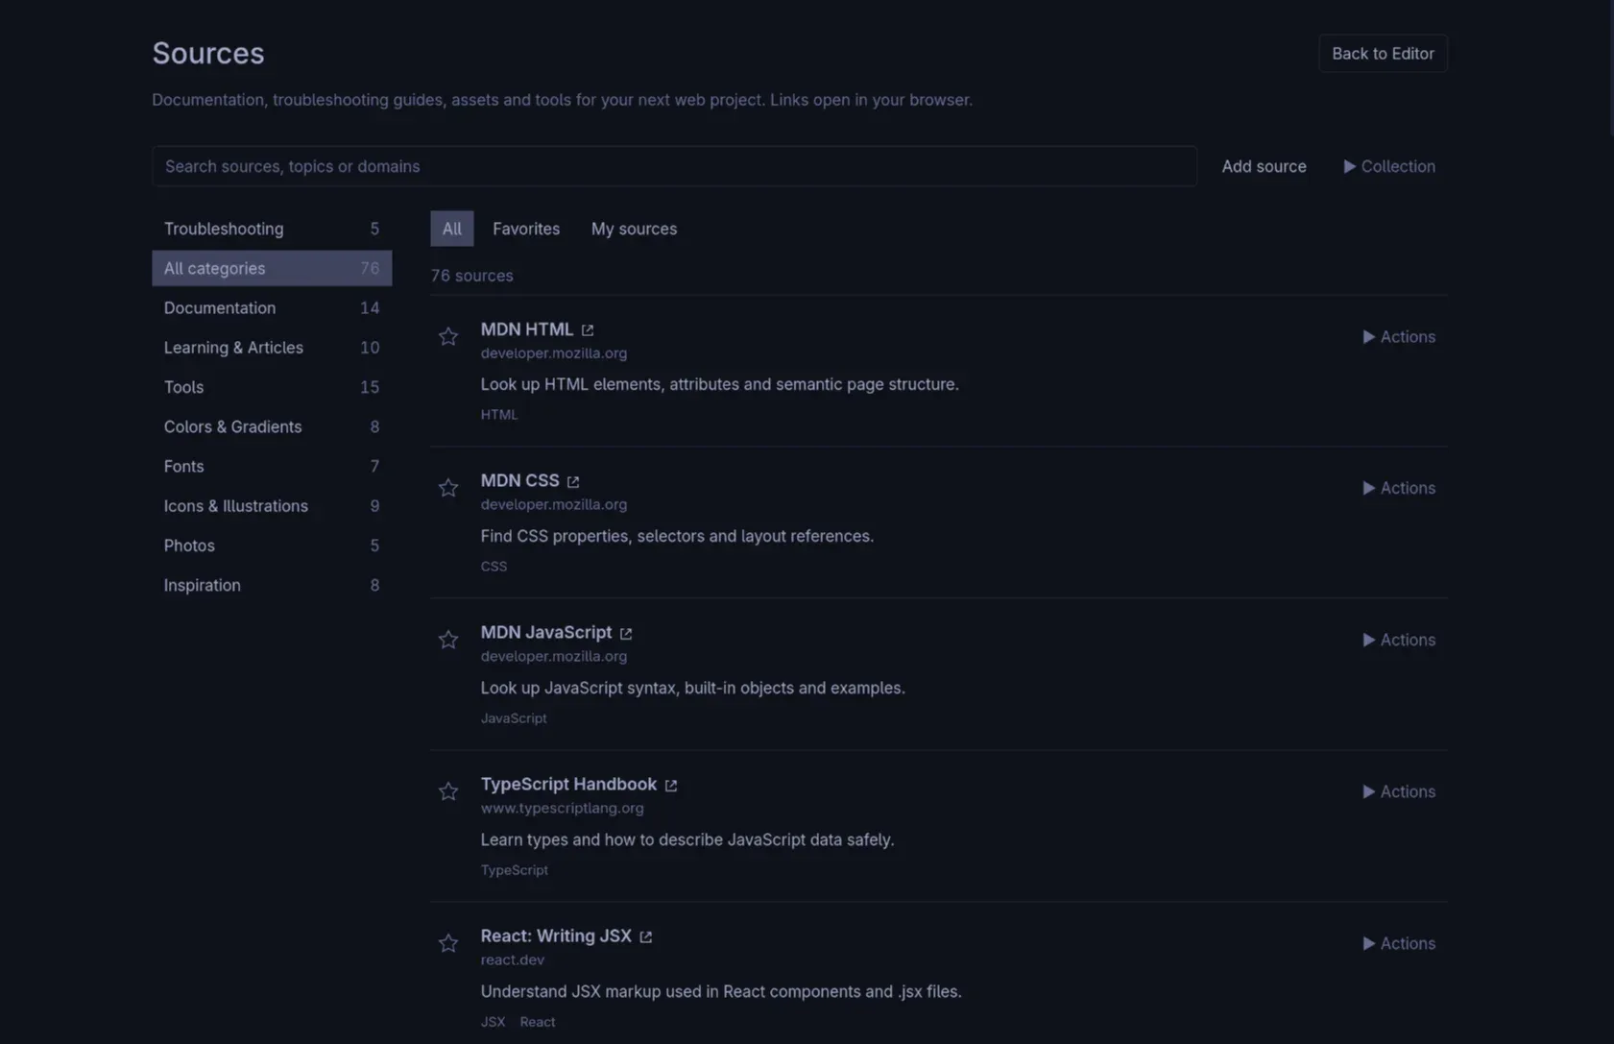Select the Tools category
The height and width of the screenshot is (1044, 1614).
tap(272, 387)
